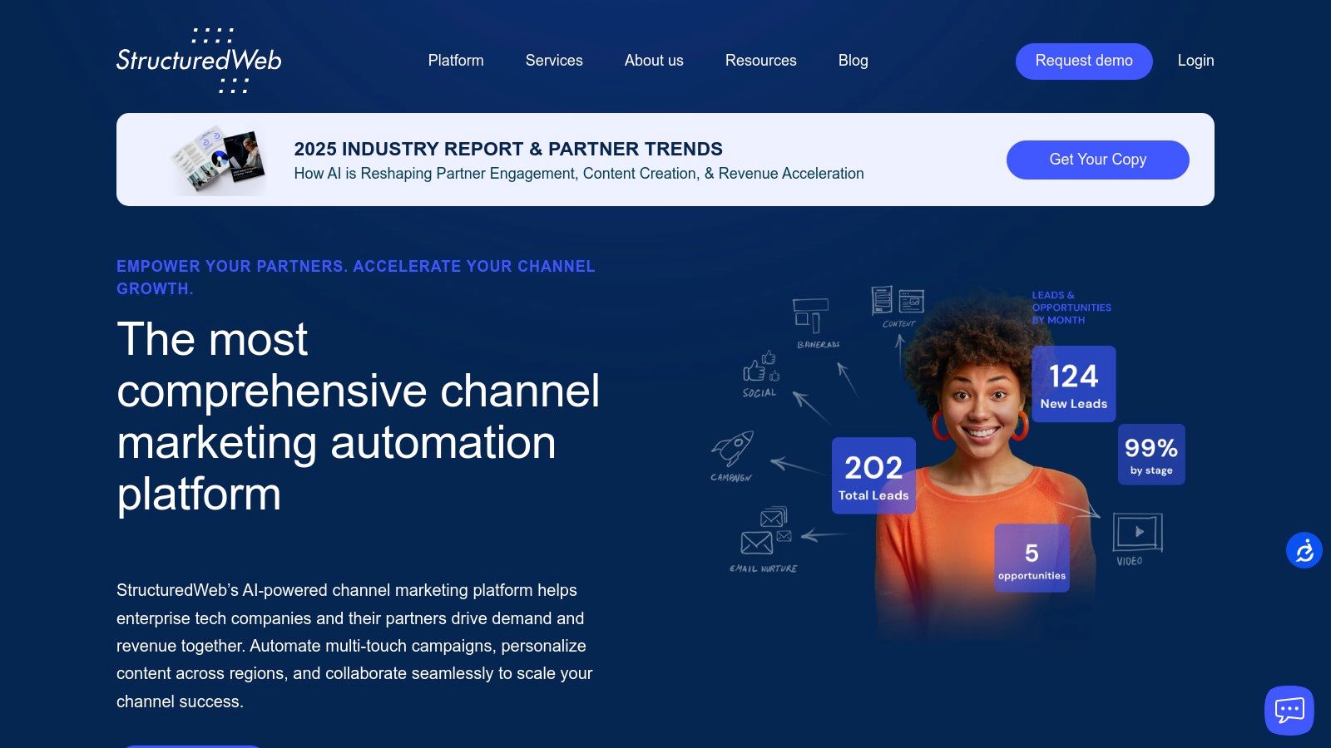This screenshot has height=748, width=1331.
Task: Click 'Leads & Opportunities by Month' label
Action: (1071, 308)
